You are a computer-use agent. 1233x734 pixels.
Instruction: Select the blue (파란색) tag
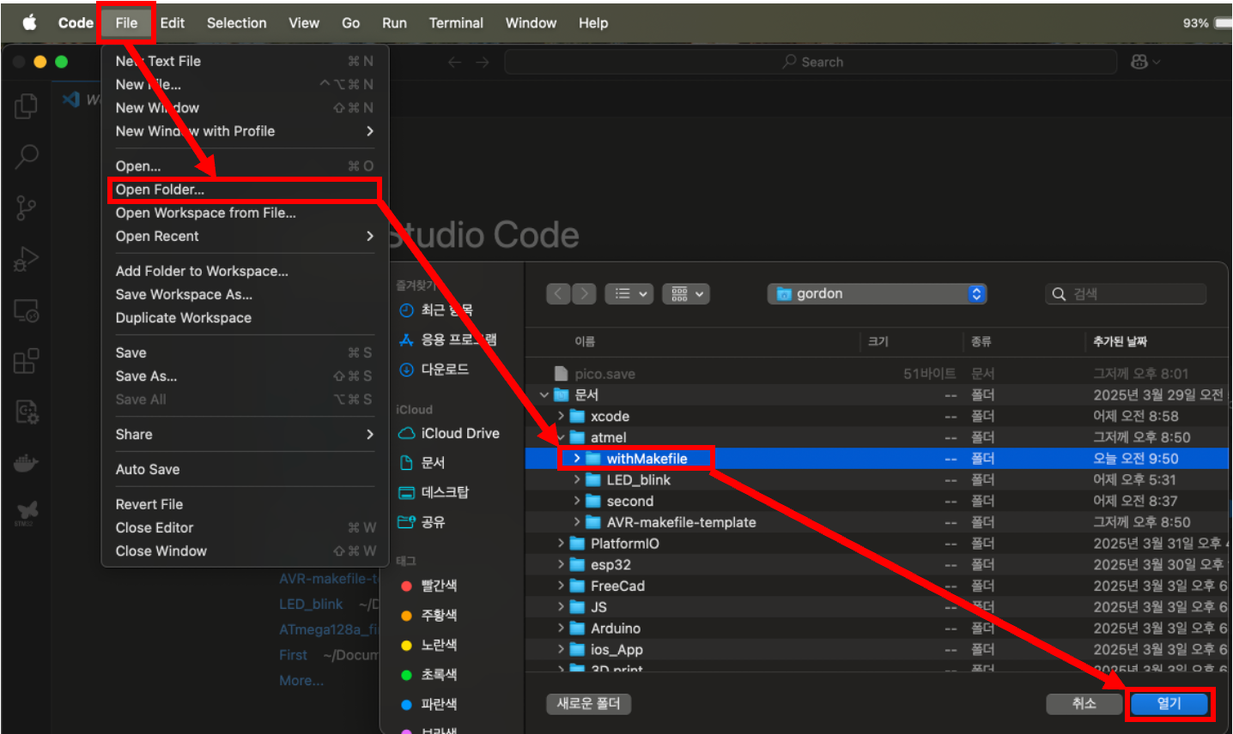click(429, 704)
